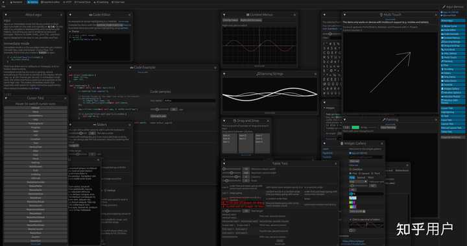
Task: Open the Easy mark editor tab
Action: click(51, 2)
